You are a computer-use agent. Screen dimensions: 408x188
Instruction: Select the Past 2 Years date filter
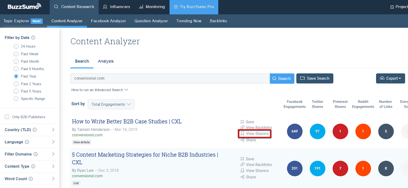16,84
